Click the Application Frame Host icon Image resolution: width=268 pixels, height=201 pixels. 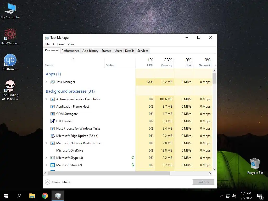(x=52, y=107)
